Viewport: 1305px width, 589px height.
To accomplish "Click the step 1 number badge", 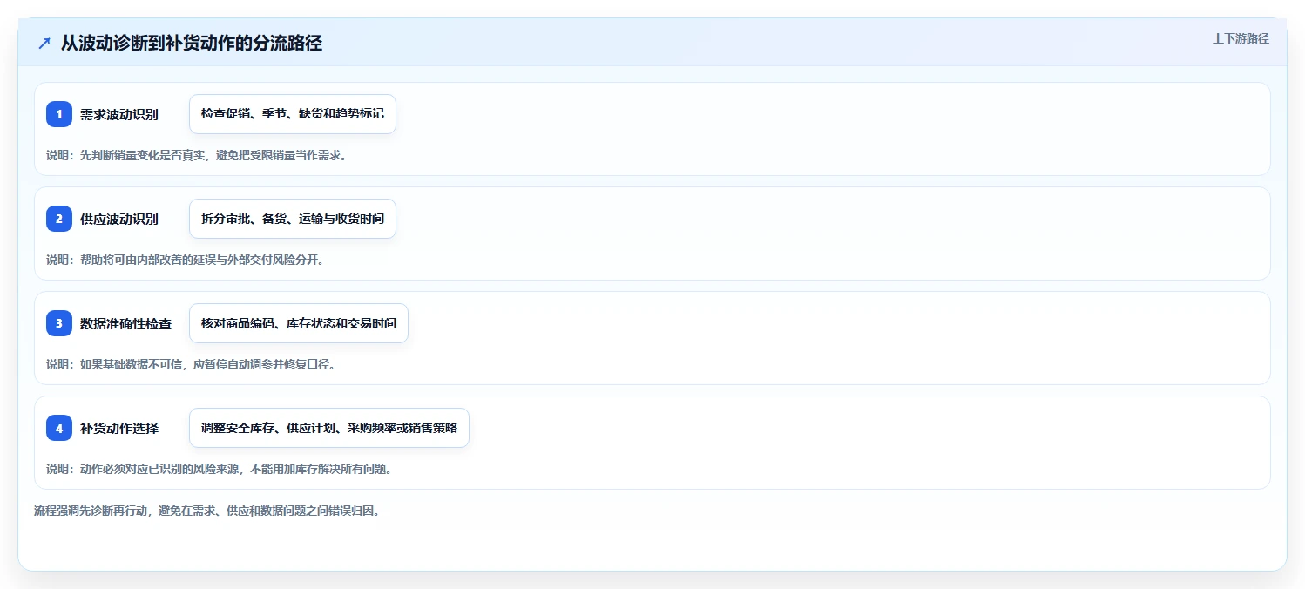I will tap(59, 114).
